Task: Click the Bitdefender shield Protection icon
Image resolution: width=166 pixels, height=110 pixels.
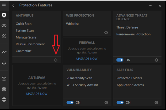Action: [x=4, y=15]
